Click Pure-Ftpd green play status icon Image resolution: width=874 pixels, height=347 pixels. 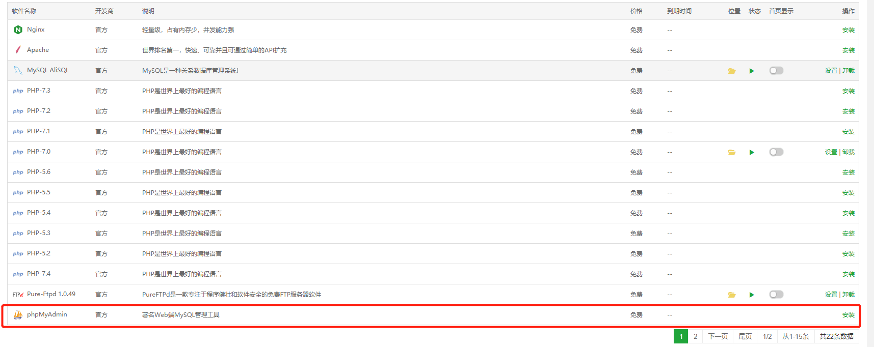(x=752, y=295)
